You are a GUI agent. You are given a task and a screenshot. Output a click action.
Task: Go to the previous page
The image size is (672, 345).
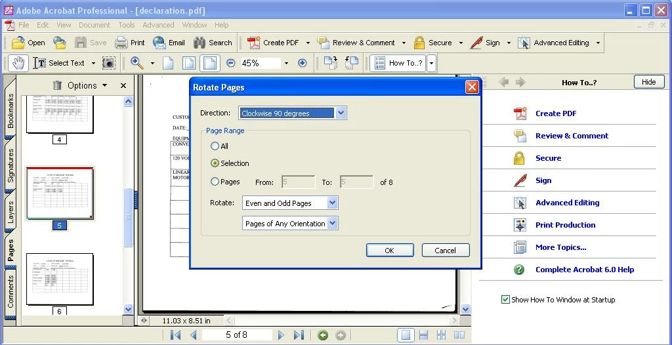194,335
